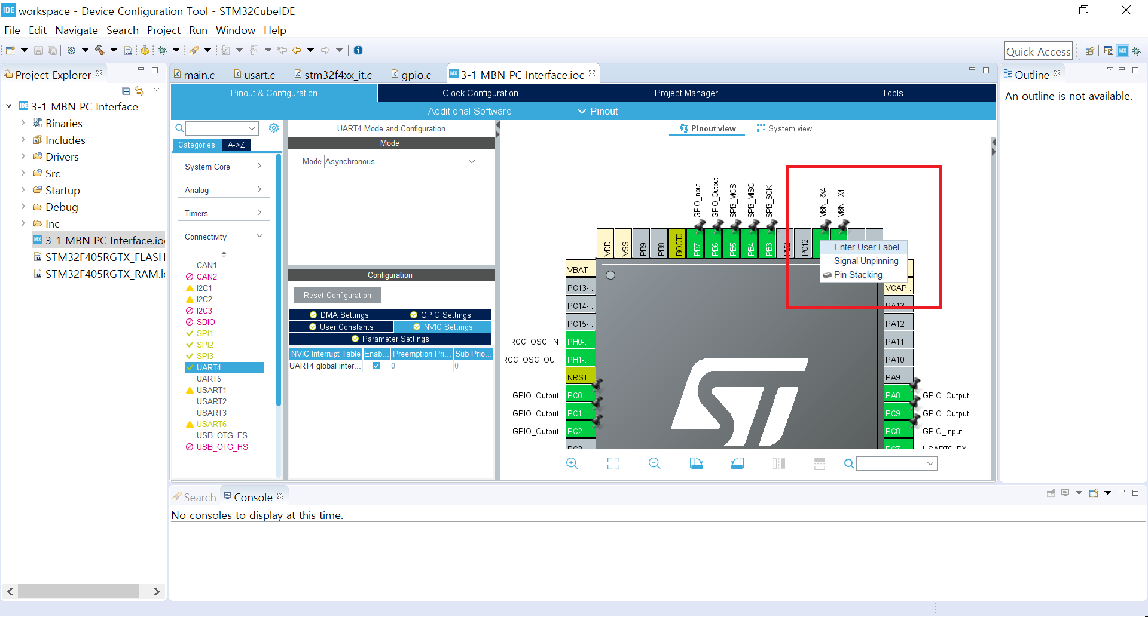
Task: Choose Pin Stacking from context menu
Action: coord(863,275)
